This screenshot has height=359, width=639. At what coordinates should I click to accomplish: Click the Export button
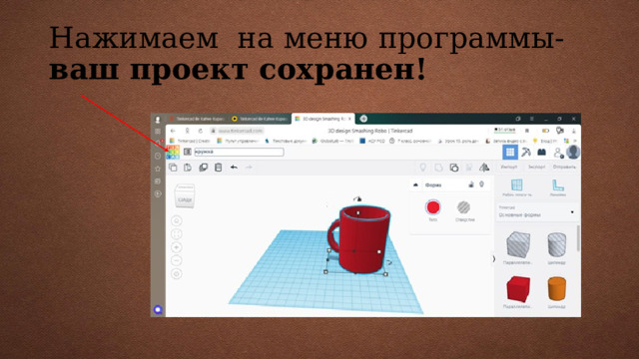point(537,167)
